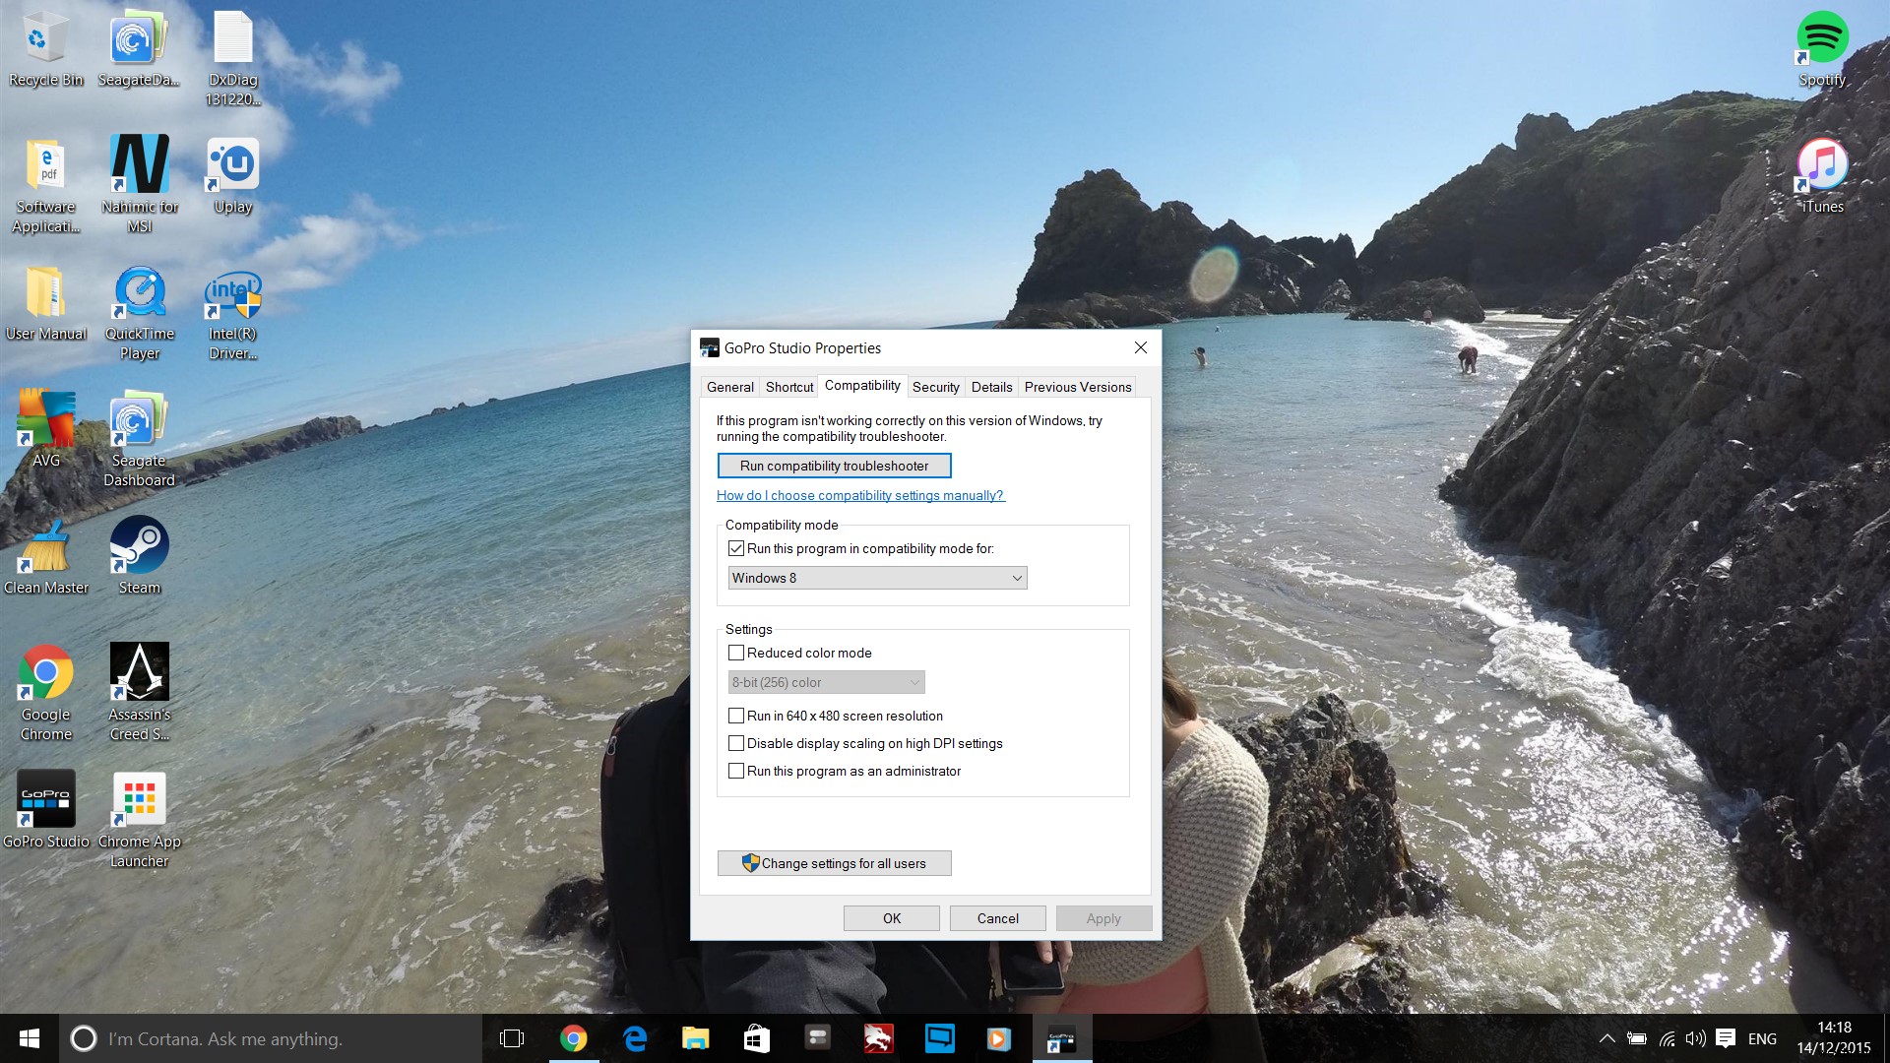The height and width of the screenshot is (1063, 1890).
Task: Click Change settings for all users
Action: click(x=834, y=863)
